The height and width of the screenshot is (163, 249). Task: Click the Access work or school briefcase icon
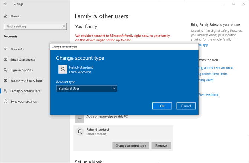[x=6, y=80]
